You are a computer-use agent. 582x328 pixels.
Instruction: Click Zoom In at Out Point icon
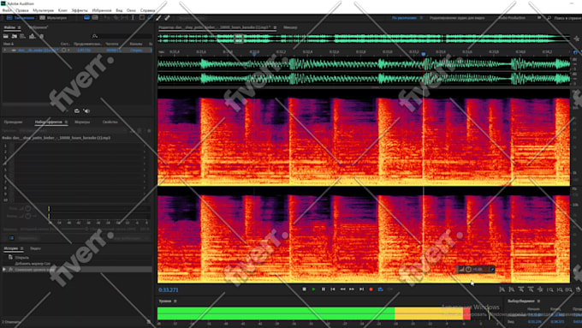point(560,289)
